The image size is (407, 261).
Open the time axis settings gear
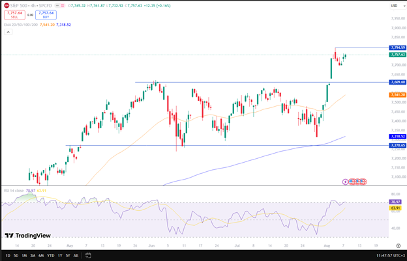click(x=398, y=245)
